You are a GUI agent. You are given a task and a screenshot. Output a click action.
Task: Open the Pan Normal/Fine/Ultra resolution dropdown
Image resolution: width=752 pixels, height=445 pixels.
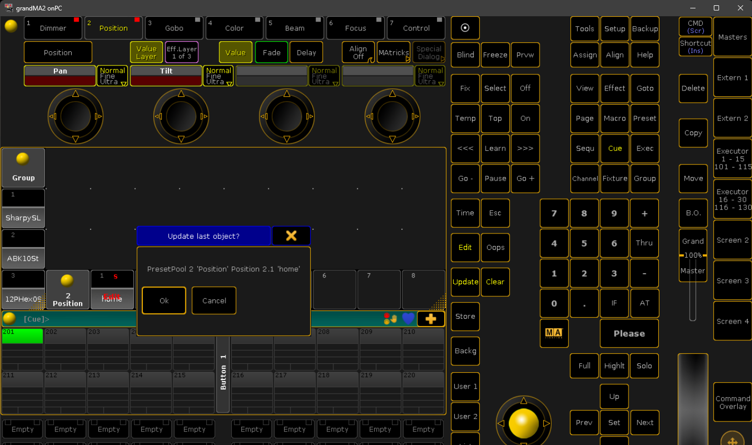[113, 76]
